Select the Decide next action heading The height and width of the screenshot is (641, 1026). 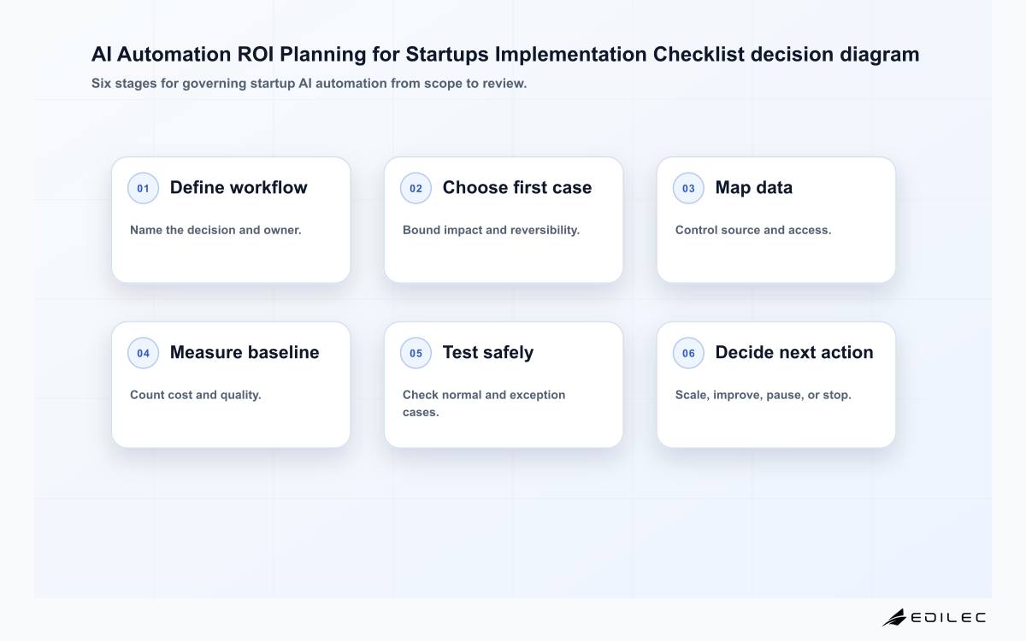click(x=794, y=352)
